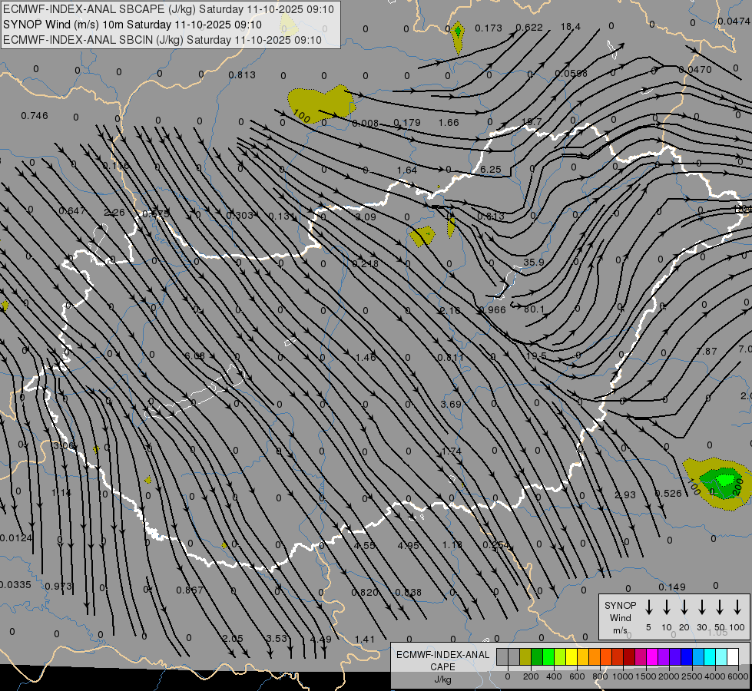The image size is (752, 691).
Task: Click the SYNOP Wind m/s legend label
Action: tap(620, 617)
